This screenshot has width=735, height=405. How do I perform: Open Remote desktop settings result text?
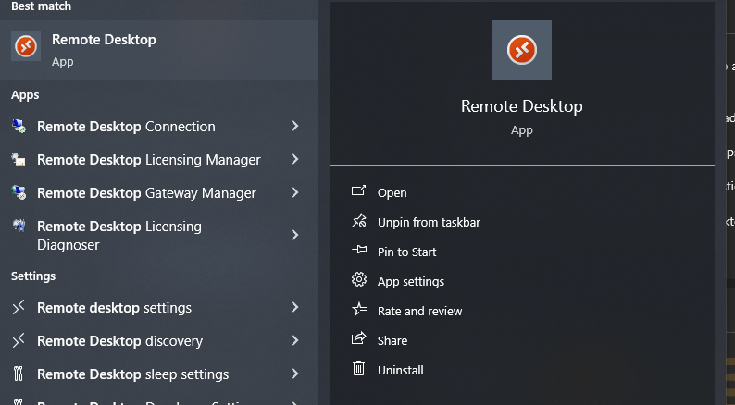click(x=115, y=308)
